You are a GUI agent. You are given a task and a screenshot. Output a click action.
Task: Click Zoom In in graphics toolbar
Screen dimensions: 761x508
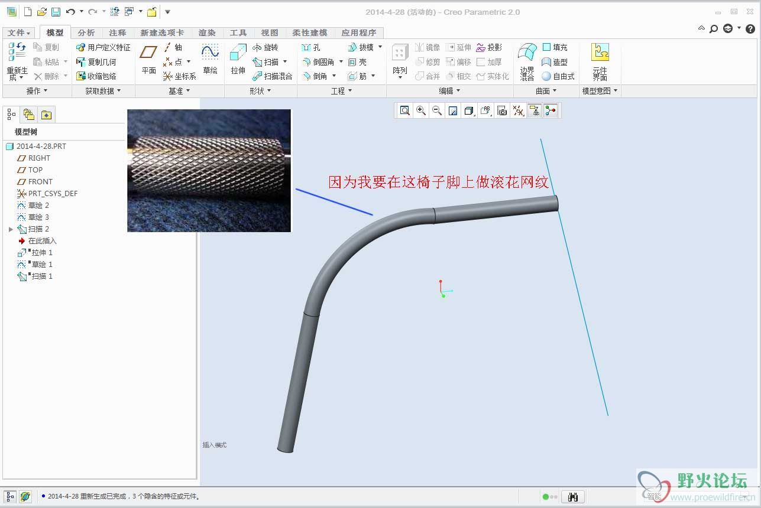pyautogui.click(x=421, y=110)
